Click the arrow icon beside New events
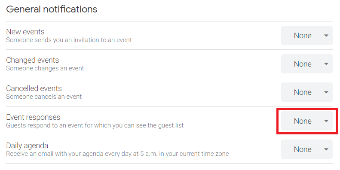Image resolution: width=340 pixels, height=170 pixels. pos(326,36)
